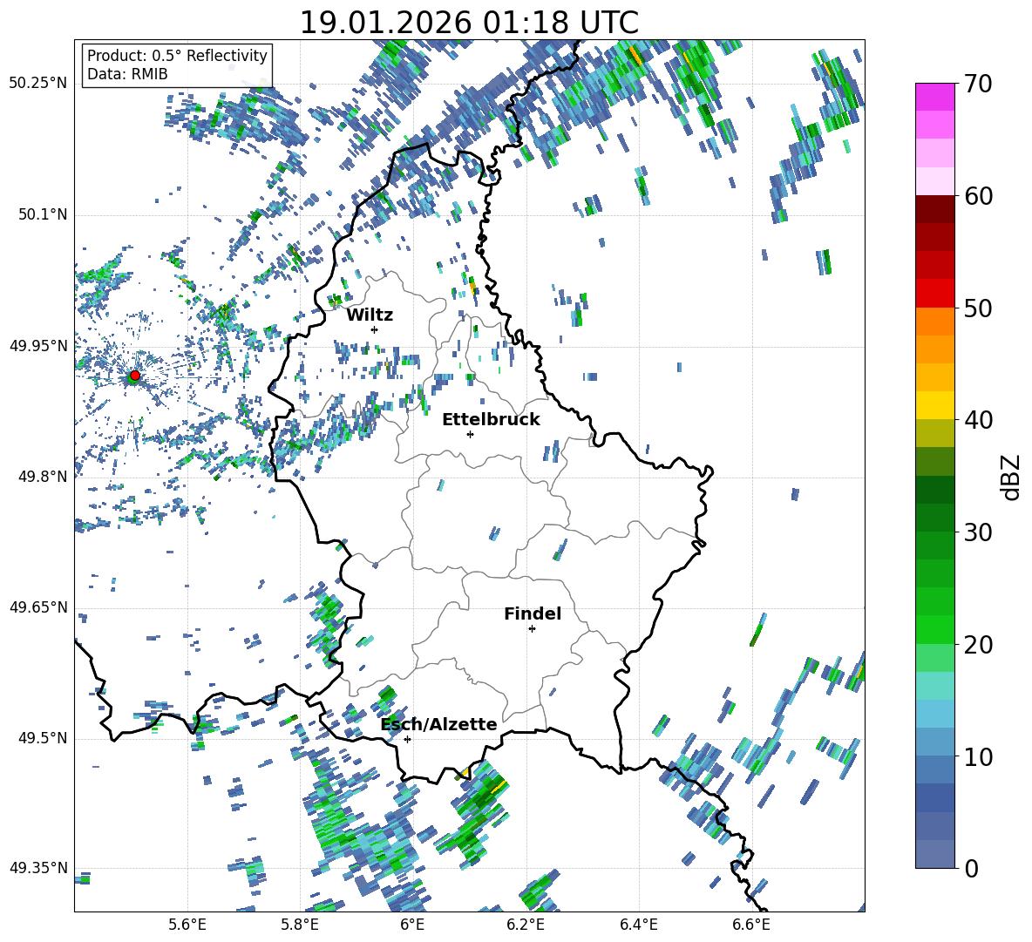This screenshot has width=1032, height=942.
Task: Pick the yellow colorbar swatch near 40
Action: [x=935, y=405]
